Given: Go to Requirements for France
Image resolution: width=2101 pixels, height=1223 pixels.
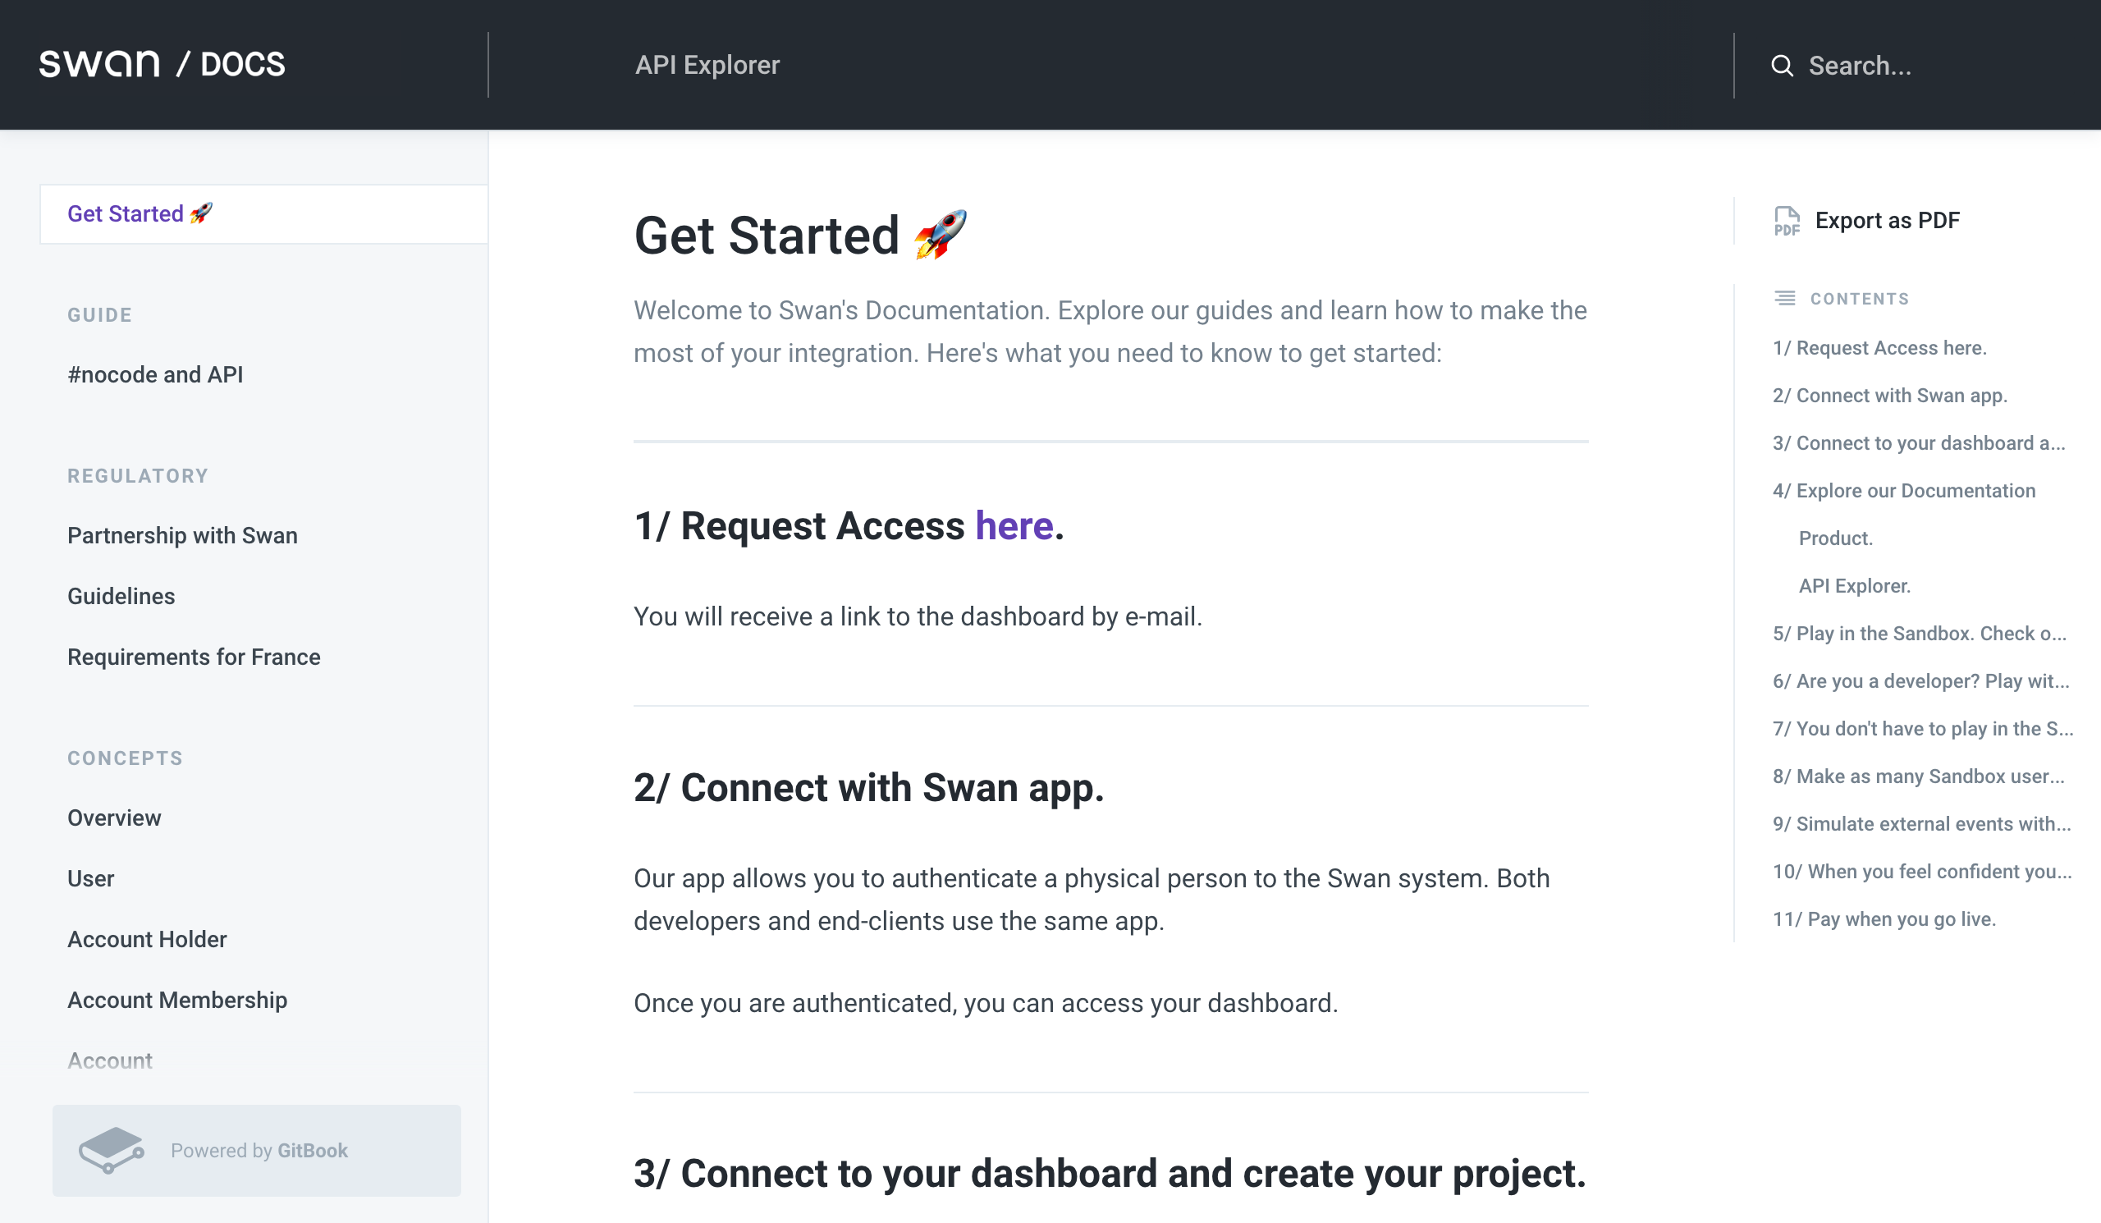Looking at the screenshot, I should [x=194, y=657].
